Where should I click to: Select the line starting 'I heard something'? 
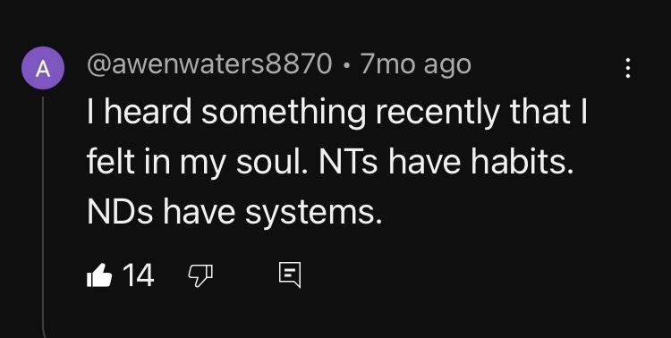click(x=336, y=112)
